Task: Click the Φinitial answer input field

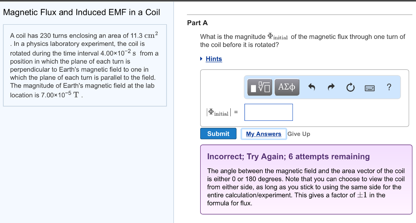Action: tap(269, 112)
